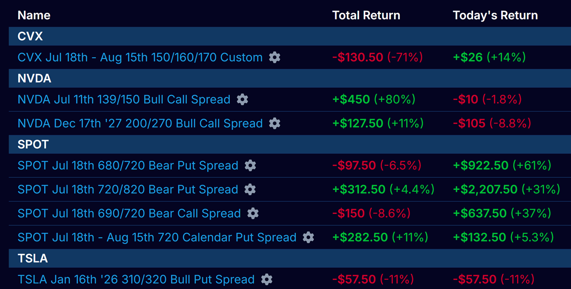The image size is (571, 289).
Task: Open settings gear for CVX Custom position
Action: pos(275,57)
